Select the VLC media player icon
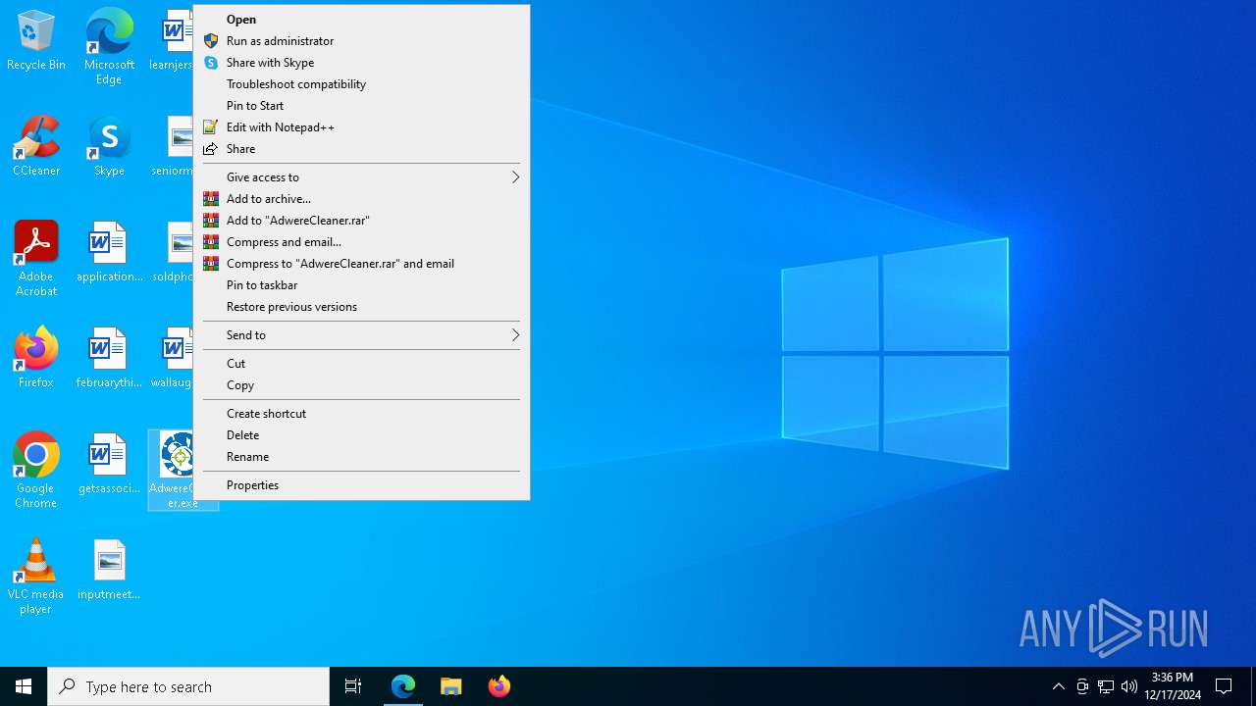1256x706 pixels. (36, 577)
